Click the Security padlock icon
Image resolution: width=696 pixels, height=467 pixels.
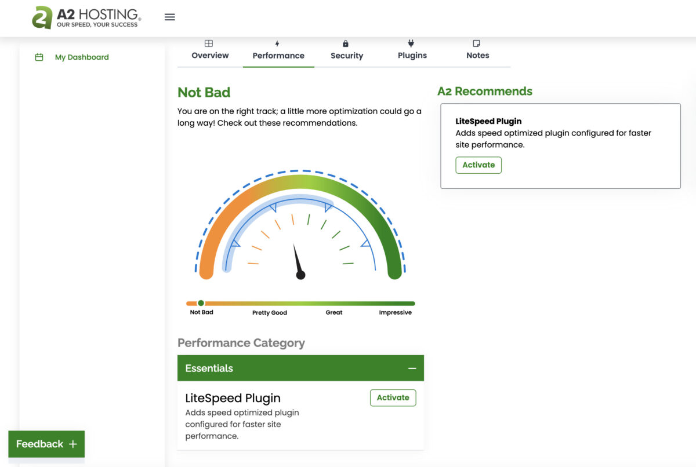[x=346, y=43]
